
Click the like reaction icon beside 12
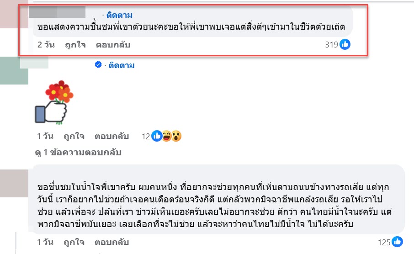(x=157, y=136)
